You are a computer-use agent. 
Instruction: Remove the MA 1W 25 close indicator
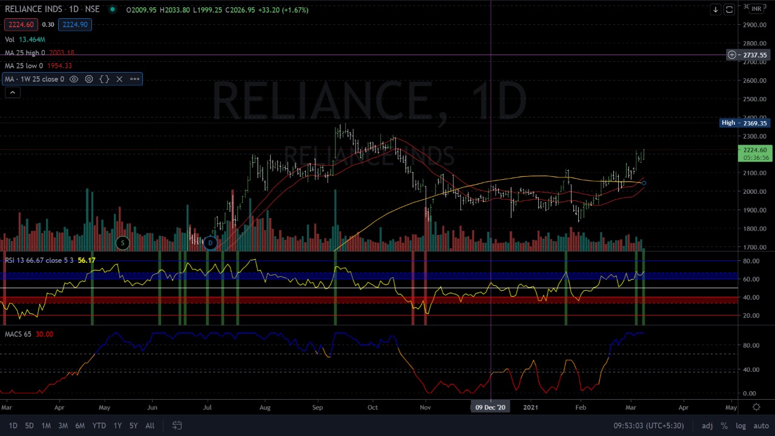coord(119,79)
